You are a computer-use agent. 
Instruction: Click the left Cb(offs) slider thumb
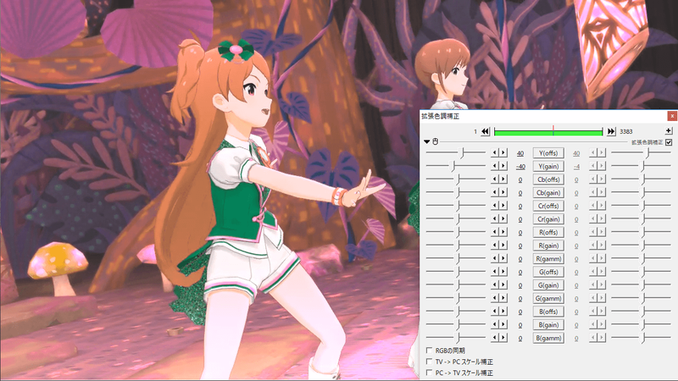tap(458, 179)
